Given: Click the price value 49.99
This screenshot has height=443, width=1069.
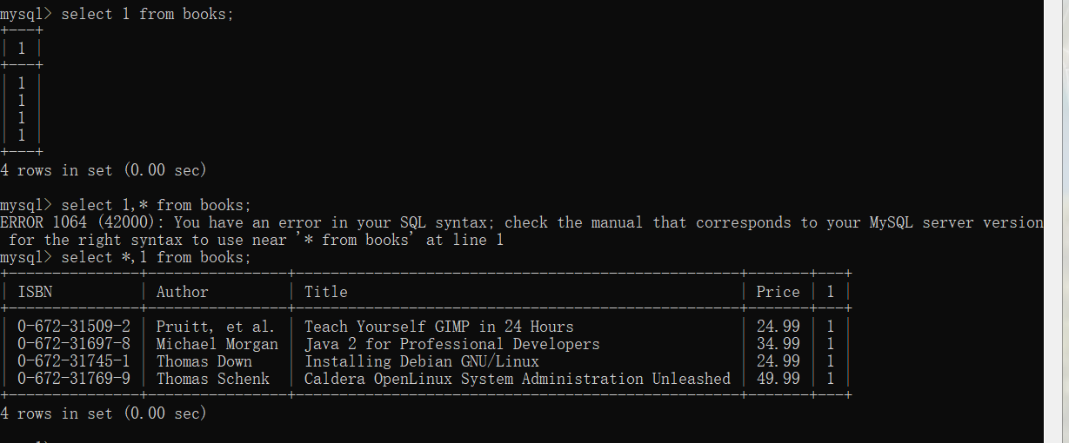Looking at the screenshot, I should coord(778,379).
